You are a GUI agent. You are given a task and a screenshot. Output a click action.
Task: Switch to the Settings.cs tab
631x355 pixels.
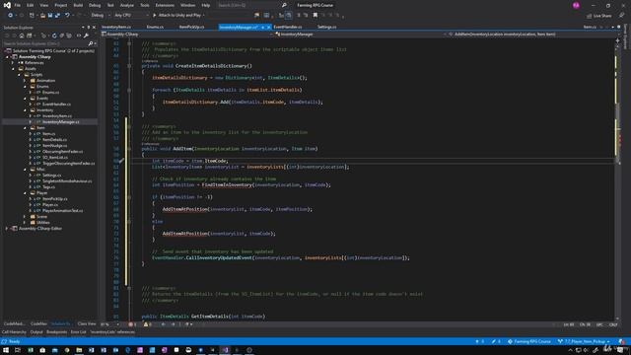[326, 27]
